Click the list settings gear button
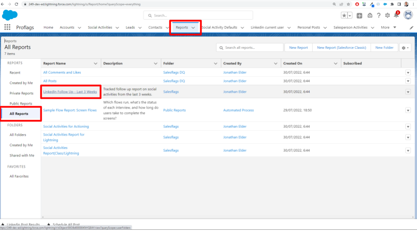Screen dimensions: 417x235 coord(405,48)
